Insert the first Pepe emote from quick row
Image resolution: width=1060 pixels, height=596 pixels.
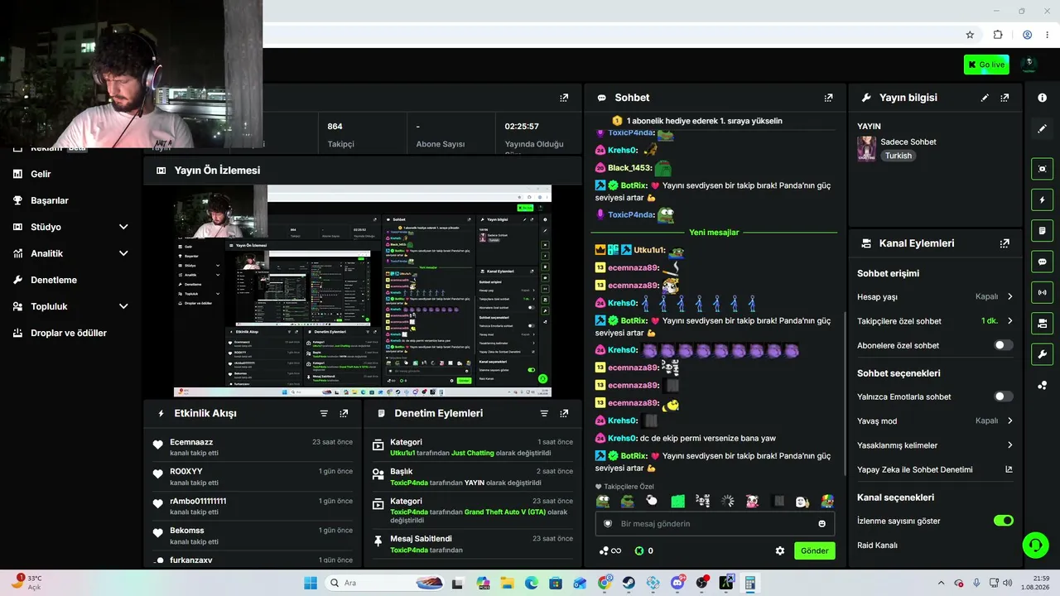click(603, 501)
